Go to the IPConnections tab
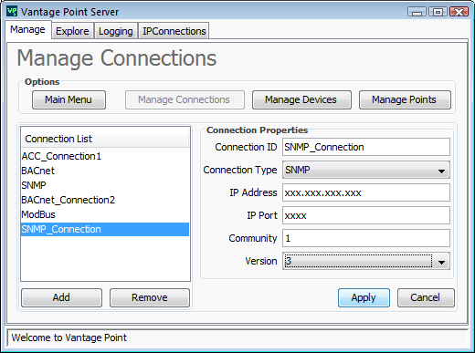The image size is (475, 353). coord(174,31)
